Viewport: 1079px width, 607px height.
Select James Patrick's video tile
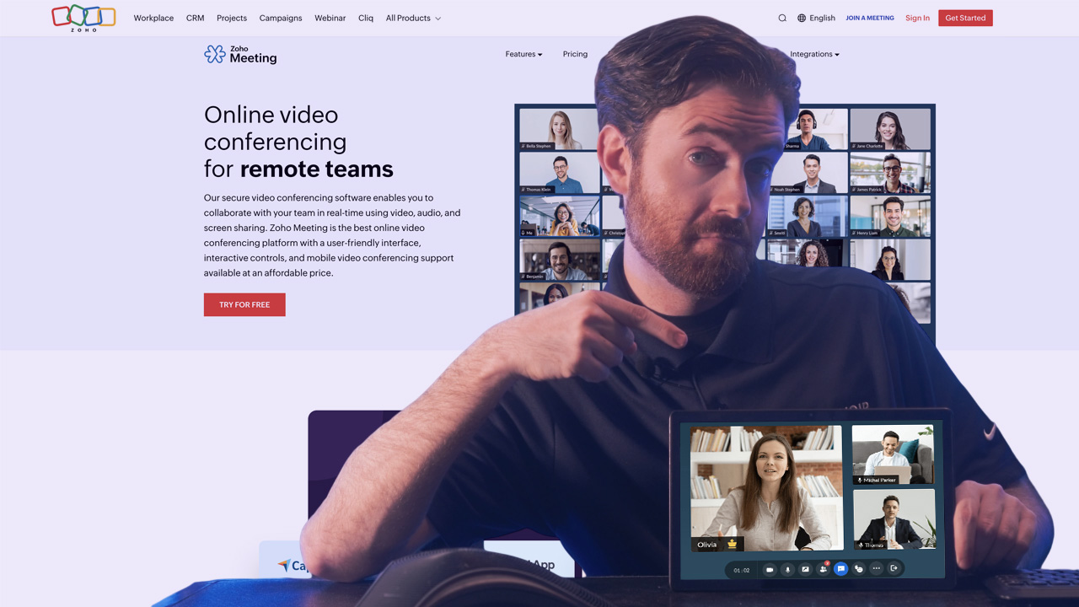(x=890, y=173)
